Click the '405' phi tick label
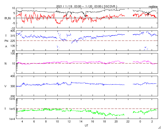 13,31
